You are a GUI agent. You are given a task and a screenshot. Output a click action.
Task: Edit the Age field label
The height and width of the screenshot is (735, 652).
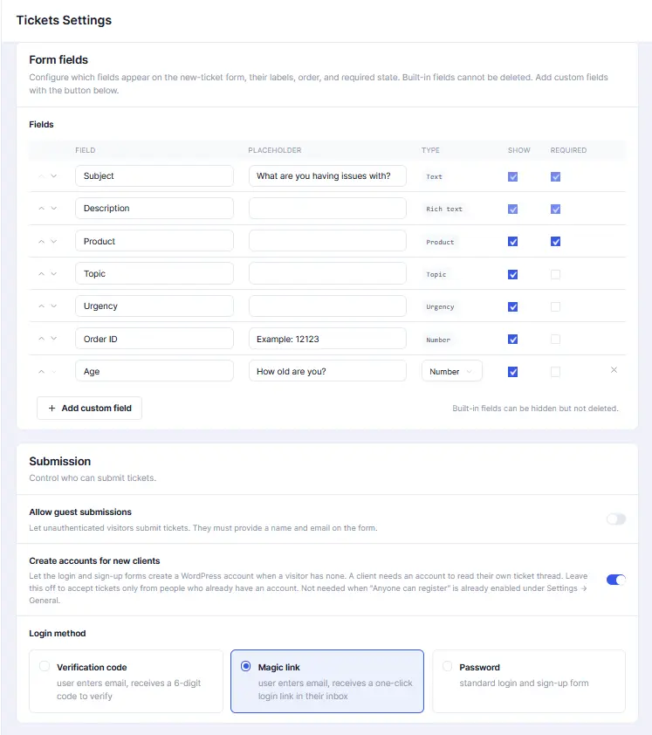[x=154, y=371]
